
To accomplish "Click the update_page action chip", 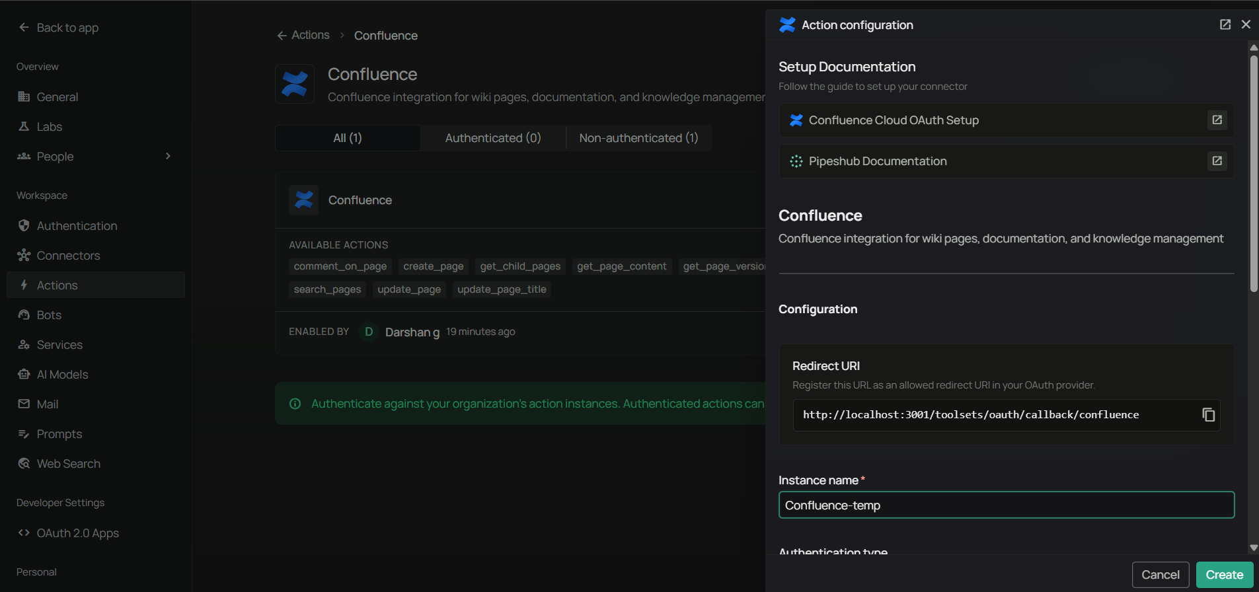I will (x=409, y=289).
